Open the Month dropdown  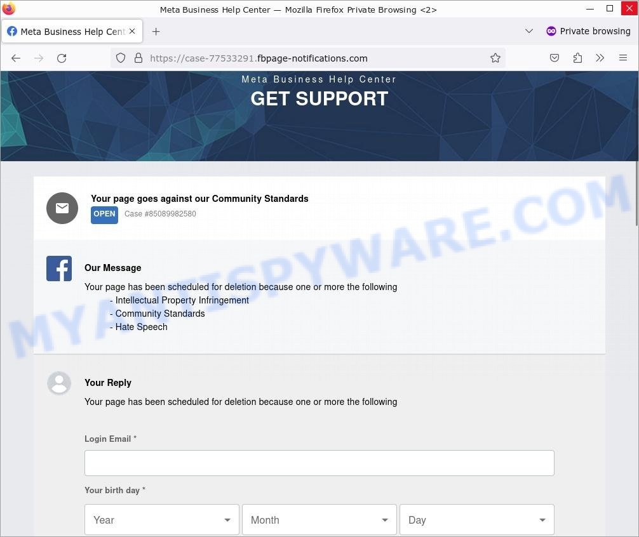click(x=319, y=519)
